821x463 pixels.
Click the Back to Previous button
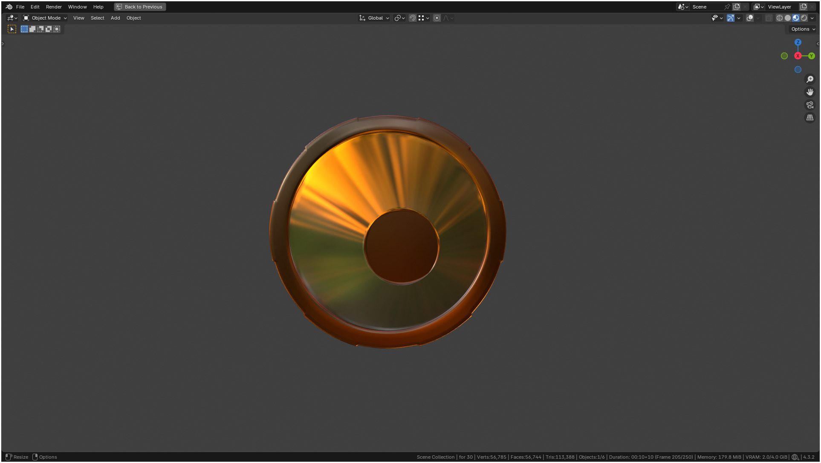[x=140, y=7]
